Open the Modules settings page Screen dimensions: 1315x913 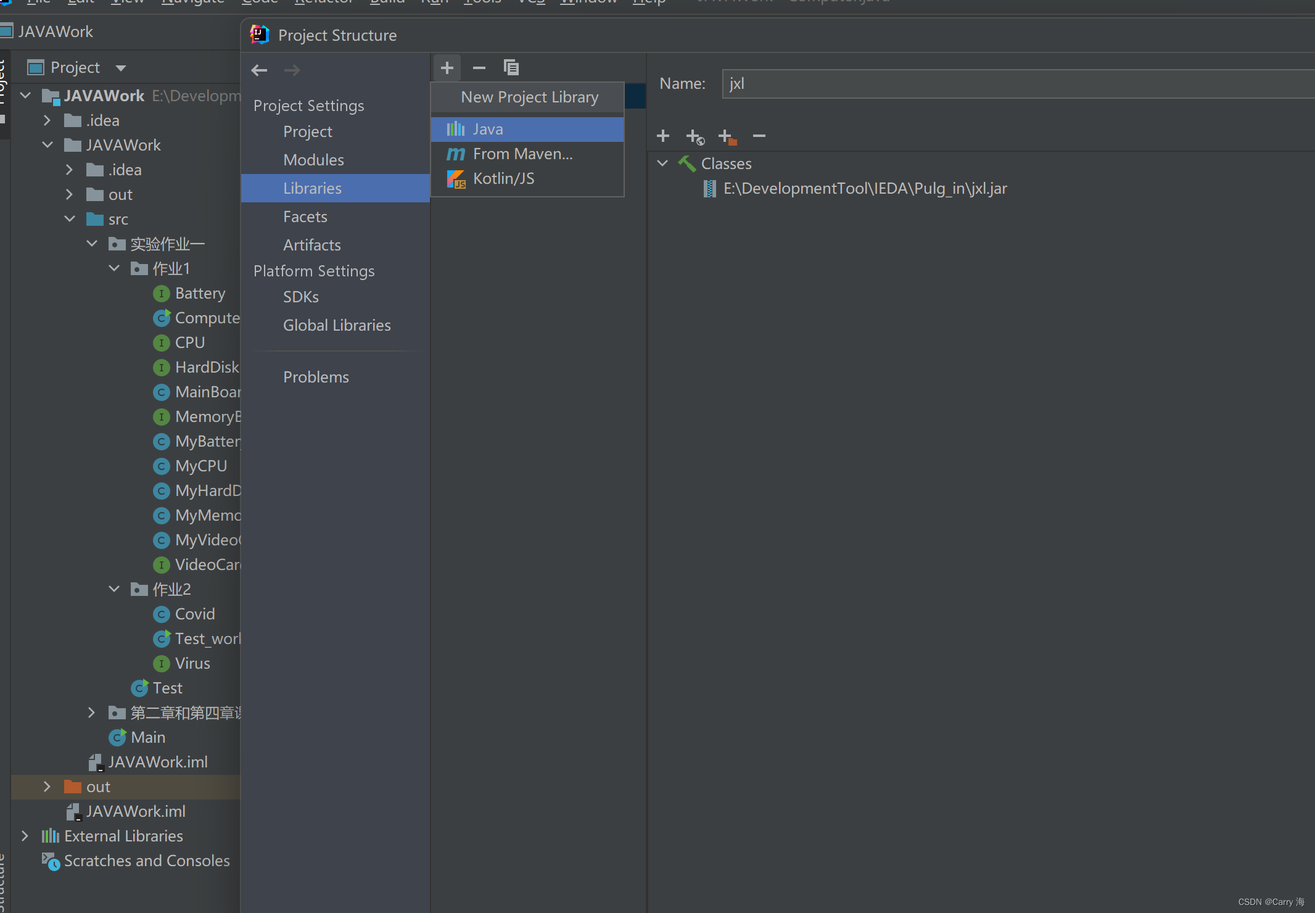click(313, 160)
